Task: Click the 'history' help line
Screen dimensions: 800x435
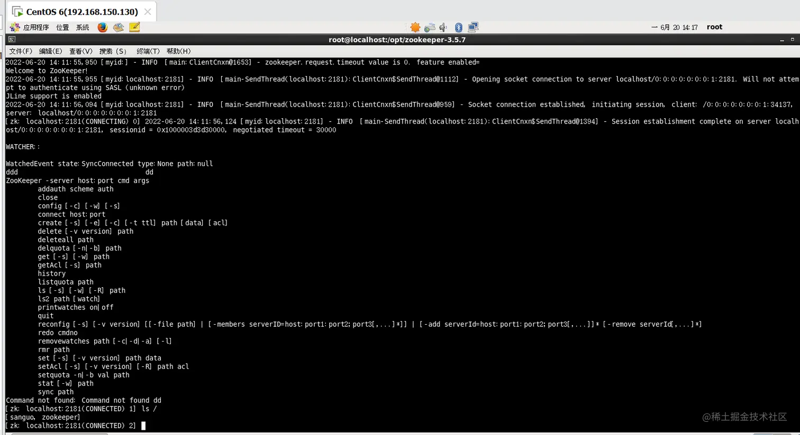Action: click(52, 273)
